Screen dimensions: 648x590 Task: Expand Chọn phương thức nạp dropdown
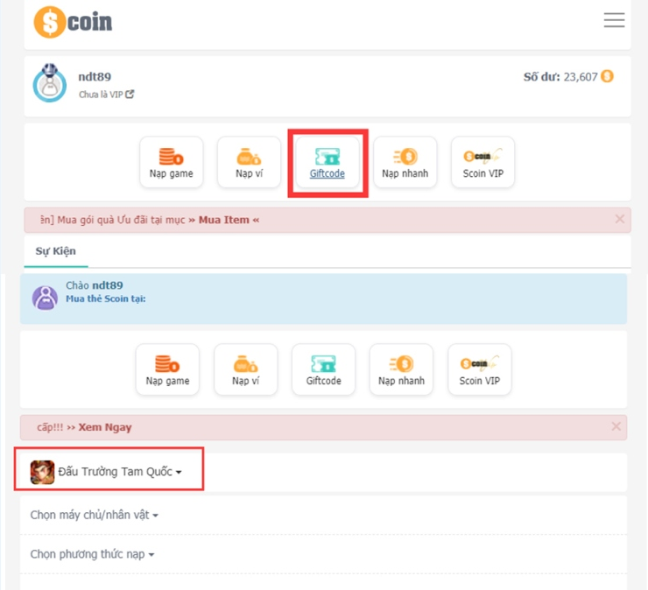(x=92, y=554)
